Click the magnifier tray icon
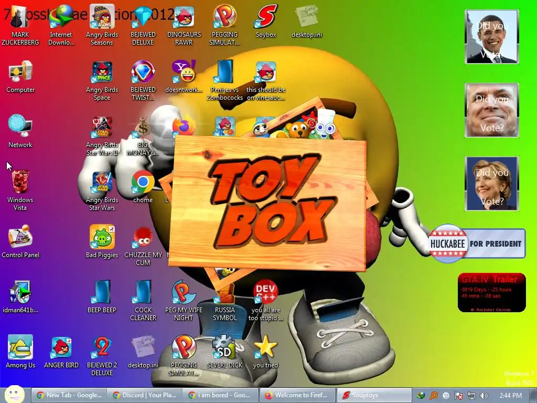 [x=433, y=396]
